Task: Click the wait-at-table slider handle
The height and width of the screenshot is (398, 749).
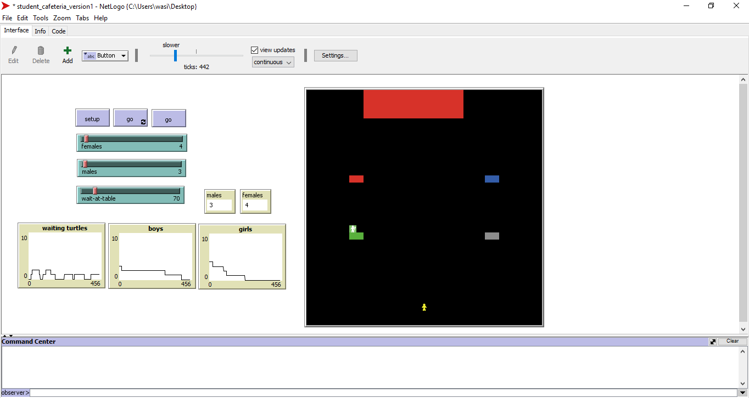Action: click(94, 191)
